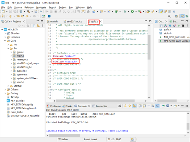This screenshot has height=142, width=190.
Task: Expand the Binaries tree node
Action: click(5, 33)
